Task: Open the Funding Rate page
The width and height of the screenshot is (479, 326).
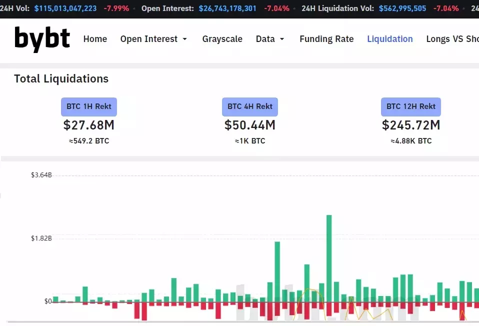Action: (326, 39)
